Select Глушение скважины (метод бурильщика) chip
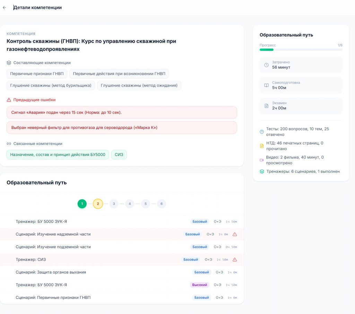This screenshot has width=355, height=314. pyautogui.click(x=51, y=86)
